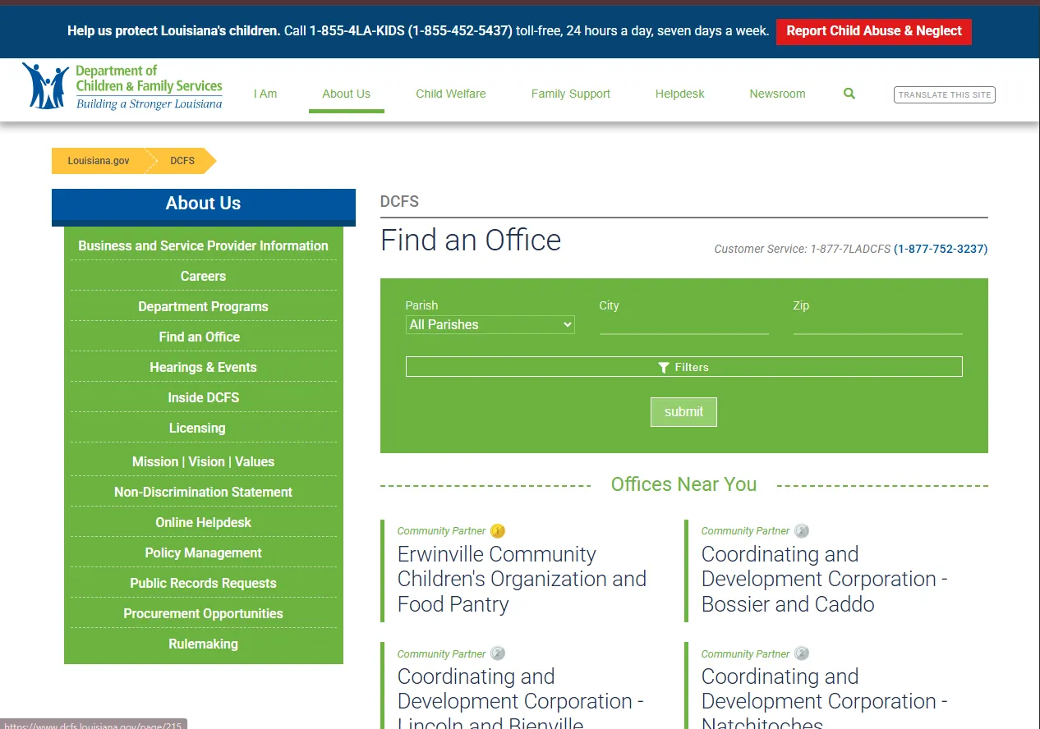Open the Child Welfare menu

click(451, 94)
